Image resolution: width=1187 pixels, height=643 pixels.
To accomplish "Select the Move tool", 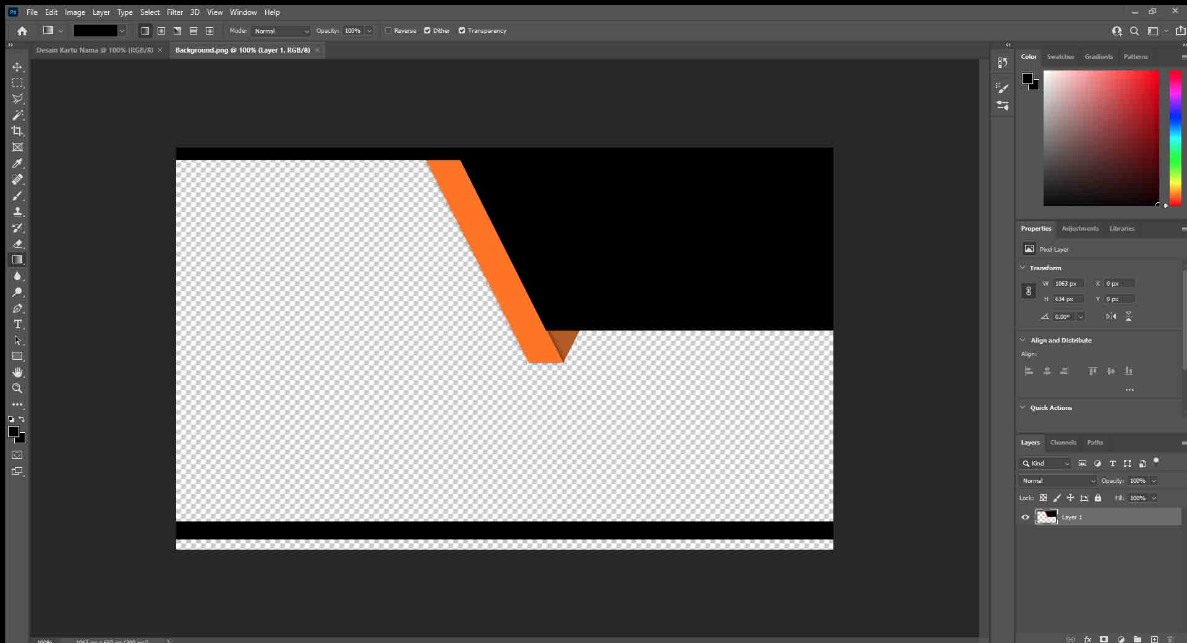I will tap(17, 67).
